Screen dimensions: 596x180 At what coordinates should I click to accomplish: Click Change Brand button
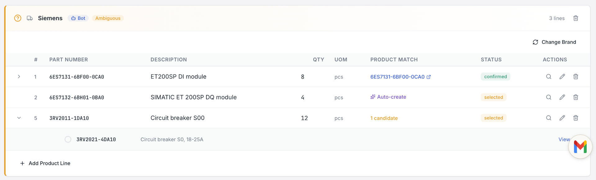[x=554, y=42]
